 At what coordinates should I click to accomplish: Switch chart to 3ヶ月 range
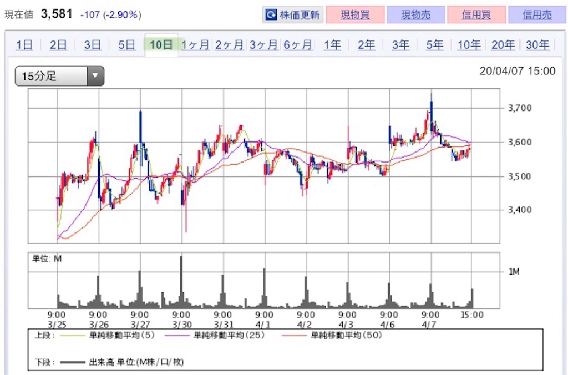click(x=263, y=45)
